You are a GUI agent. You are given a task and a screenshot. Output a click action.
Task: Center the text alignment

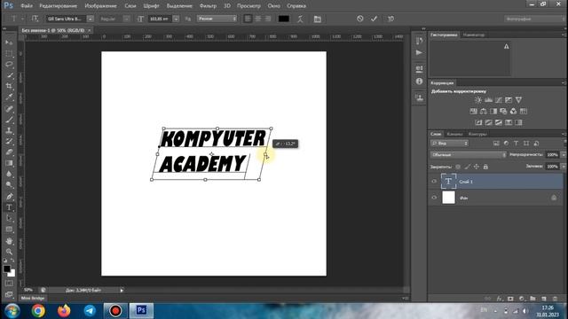[258, 19]
